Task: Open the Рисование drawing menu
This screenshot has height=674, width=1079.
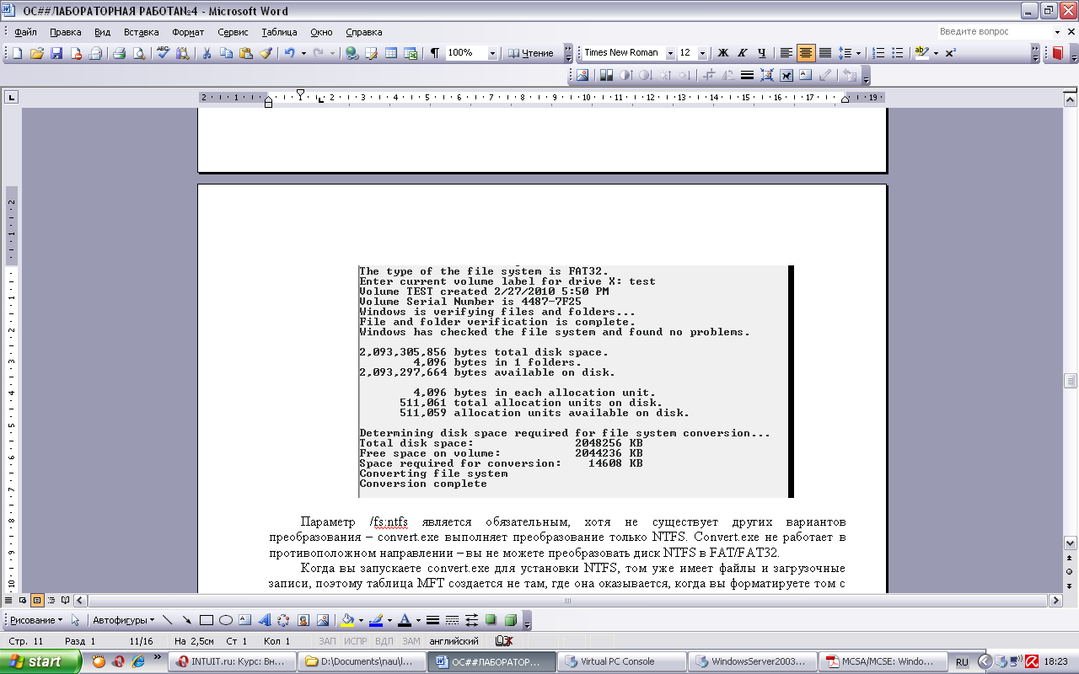Action: pos(36,620)
